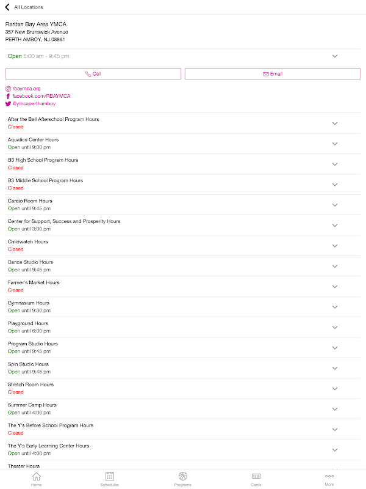The width and height of the screenshot is (366, 489).
Task: Click 'Open until 9:00 pm' under Aquatics Center
Action: point(29,147)
